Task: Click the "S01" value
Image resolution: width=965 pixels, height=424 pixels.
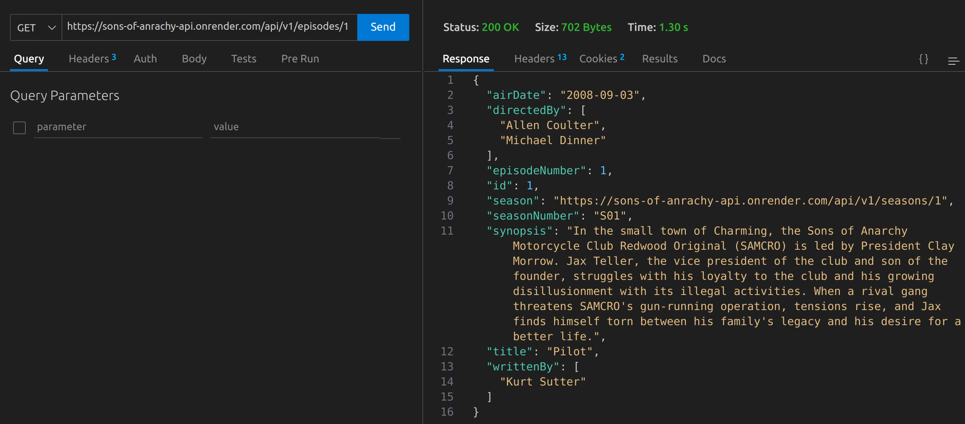Action: [x=610, y=216]
